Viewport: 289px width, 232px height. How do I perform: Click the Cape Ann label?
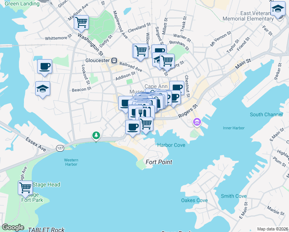pos(156,86)
